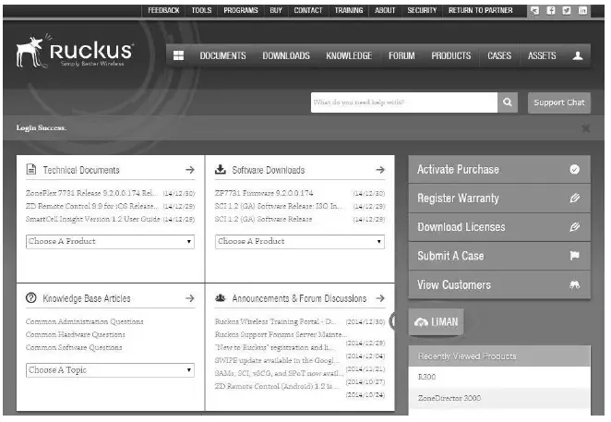Screen dimensions: 611x422
Task: Click ABOUT in the top bar
Action: click(385, 10)
